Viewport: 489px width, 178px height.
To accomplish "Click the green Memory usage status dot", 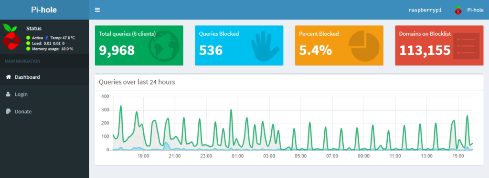I will [28, 49].
